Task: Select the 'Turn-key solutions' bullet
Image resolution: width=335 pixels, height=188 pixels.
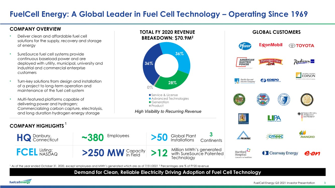Action: click(59, 86)
